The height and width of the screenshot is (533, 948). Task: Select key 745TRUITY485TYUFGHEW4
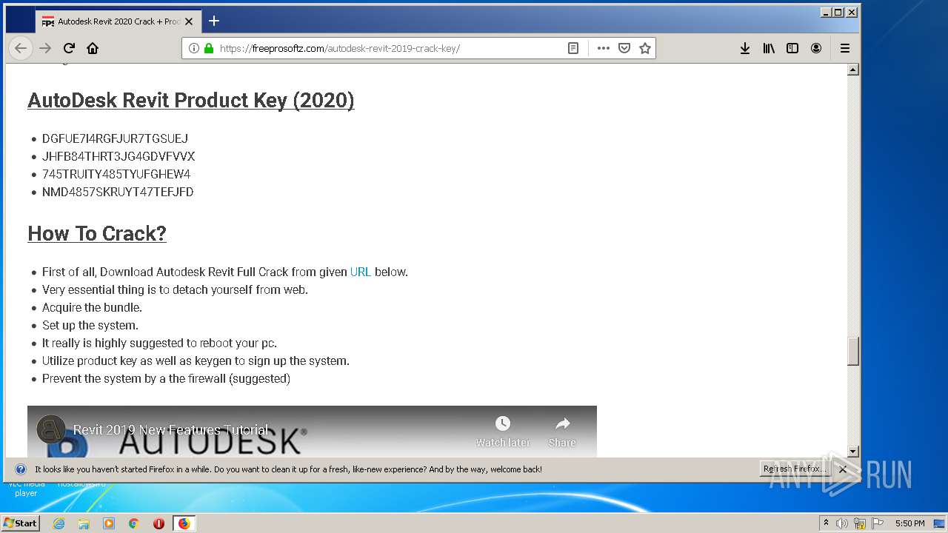(116, 174)
